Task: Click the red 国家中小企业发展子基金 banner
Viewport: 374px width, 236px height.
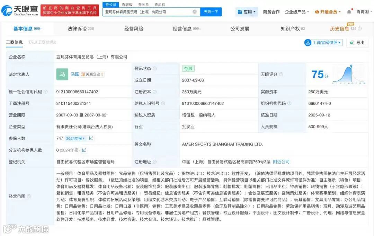Action: [x=70, y=10]
